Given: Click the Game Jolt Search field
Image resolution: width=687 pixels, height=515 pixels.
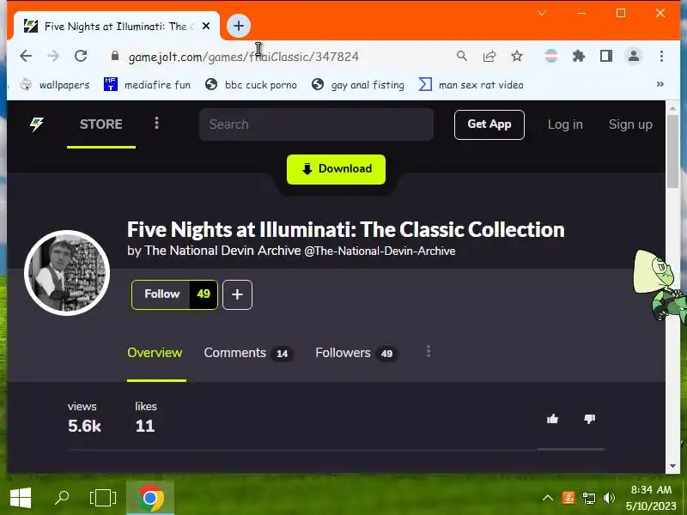Looking at the screenshot, I should click(x=316, y=124).
